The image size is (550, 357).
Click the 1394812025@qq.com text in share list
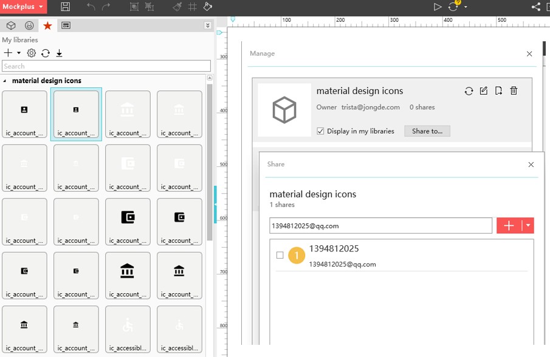point(342,264)
